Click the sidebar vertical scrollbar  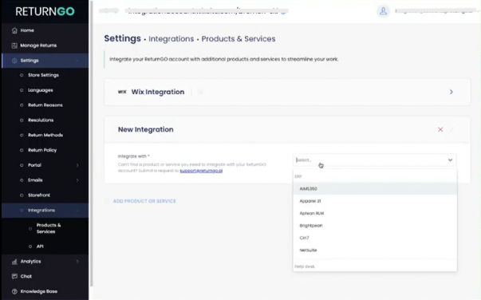(x=91, y=144)
